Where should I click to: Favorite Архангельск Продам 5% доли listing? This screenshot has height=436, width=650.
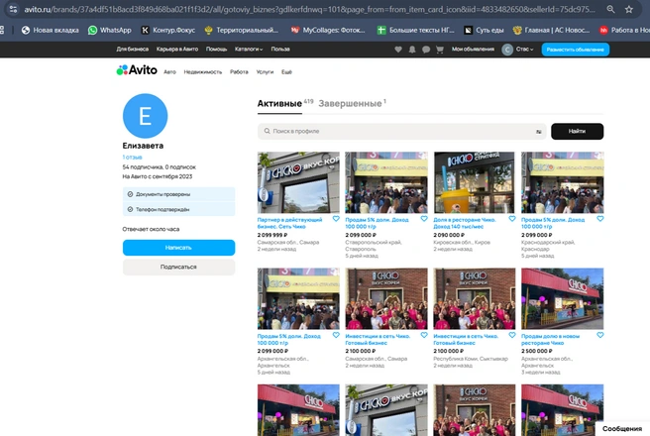click(x=336, y=335)
